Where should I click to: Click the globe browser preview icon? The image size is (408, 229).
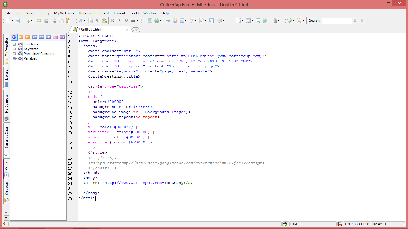point(265,21)
